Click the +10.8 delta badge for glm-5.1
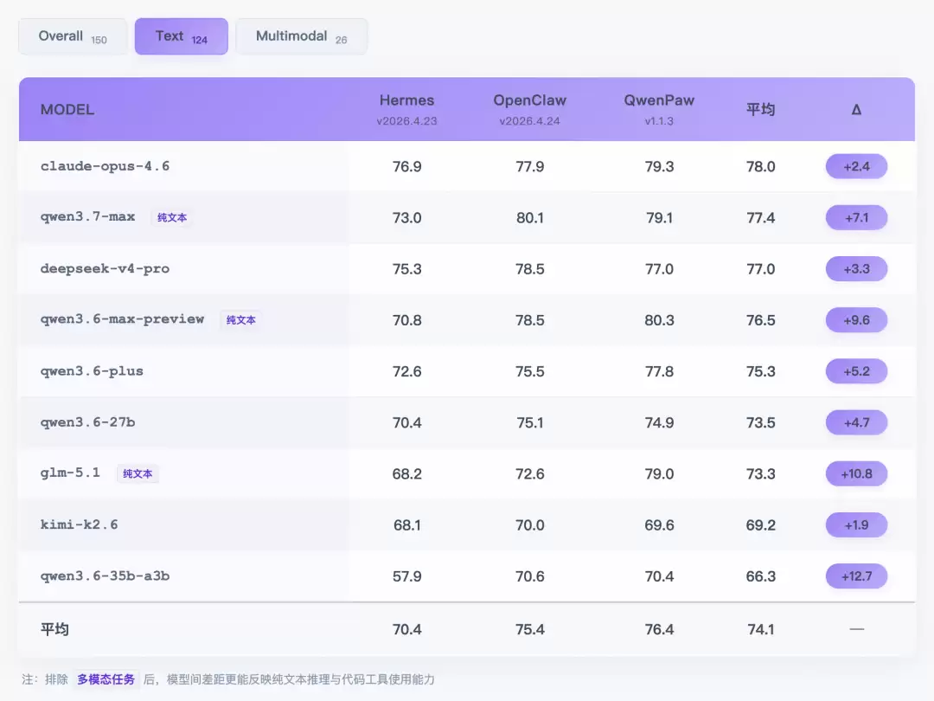Image resolution: width=934 pixels, height=701 pixels. click(x=856, y=474)
